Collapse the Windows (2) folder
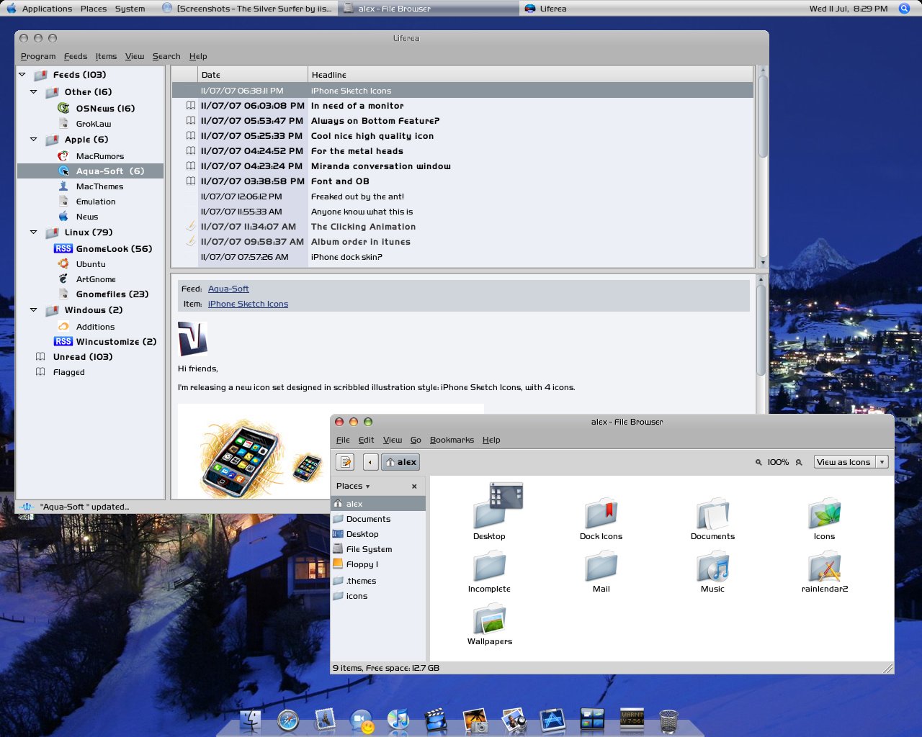The image size is (922, 737). pos(34,309)
